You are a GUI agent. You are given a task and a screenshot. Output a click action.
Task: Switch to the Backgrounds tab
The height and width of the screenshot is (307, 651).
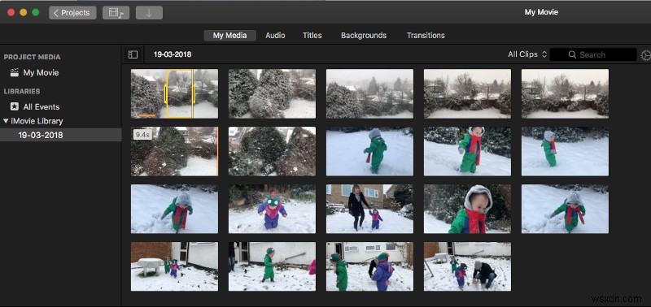point(364,36)
